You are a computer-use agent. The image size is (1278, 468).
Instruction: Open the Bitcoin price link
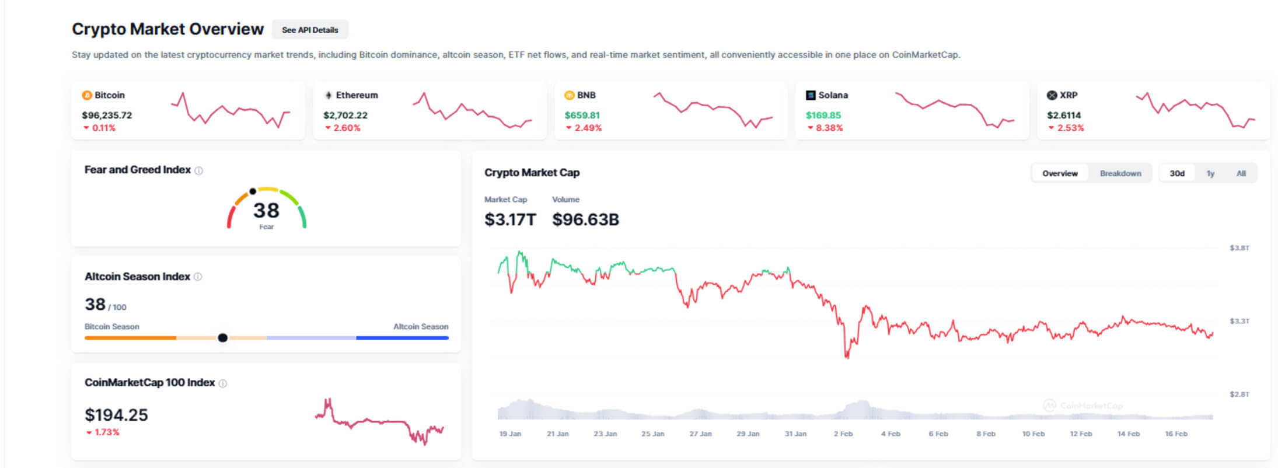tap(107, 116)
